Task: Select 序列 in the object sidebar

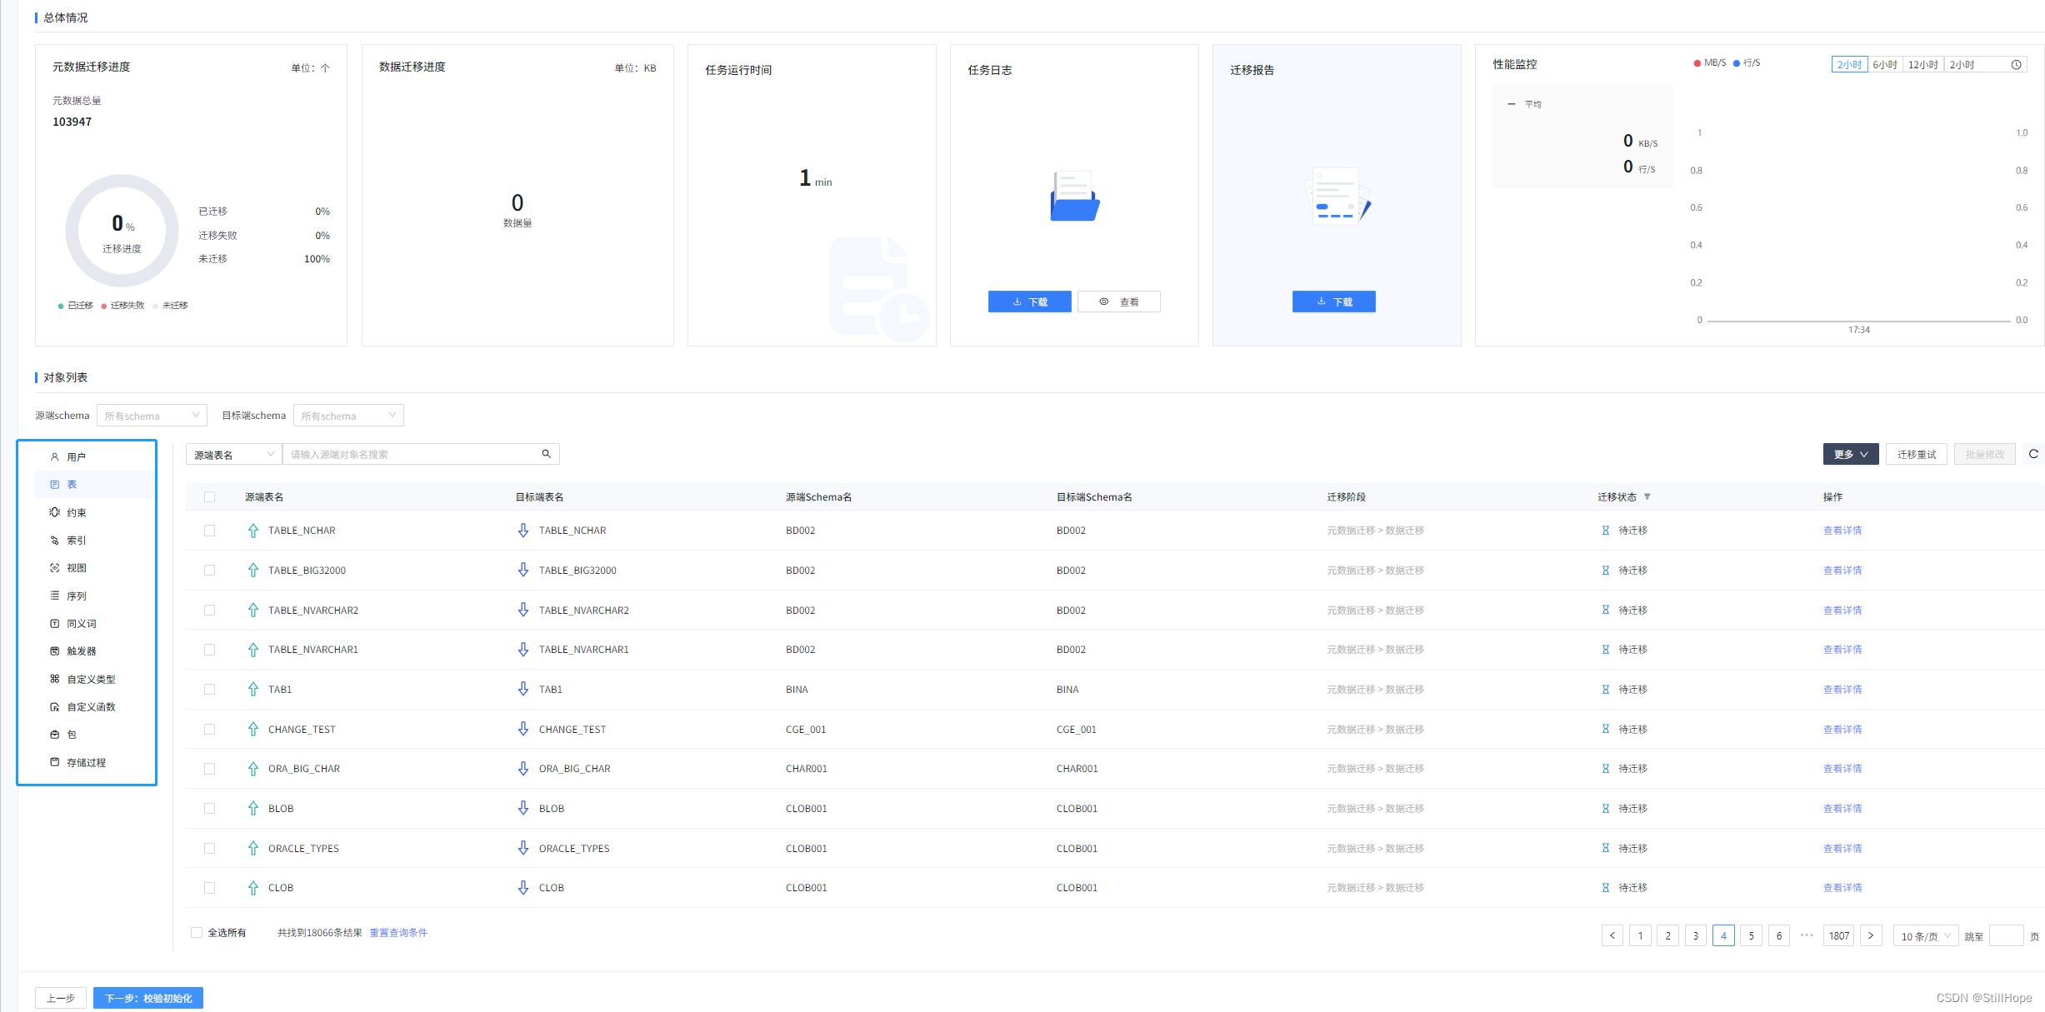Action: click(x=77, y=596)
